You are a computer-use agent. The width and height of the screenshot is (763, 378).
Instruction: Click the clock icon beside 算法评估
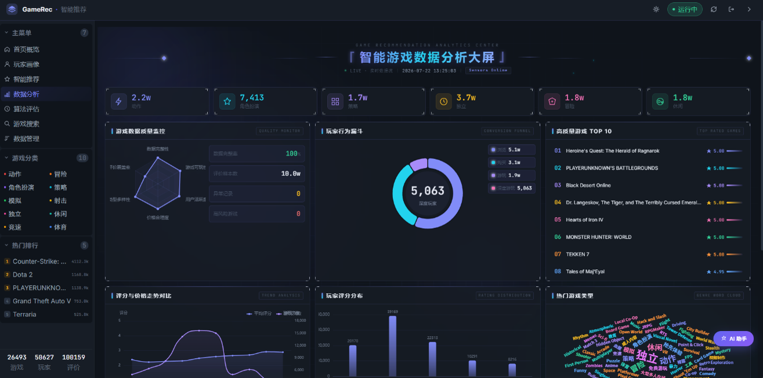coord(7,109)
